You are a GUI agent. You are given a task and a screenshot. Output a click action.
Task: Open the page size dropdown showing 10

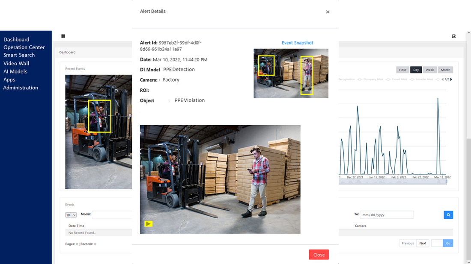point(71,215)
